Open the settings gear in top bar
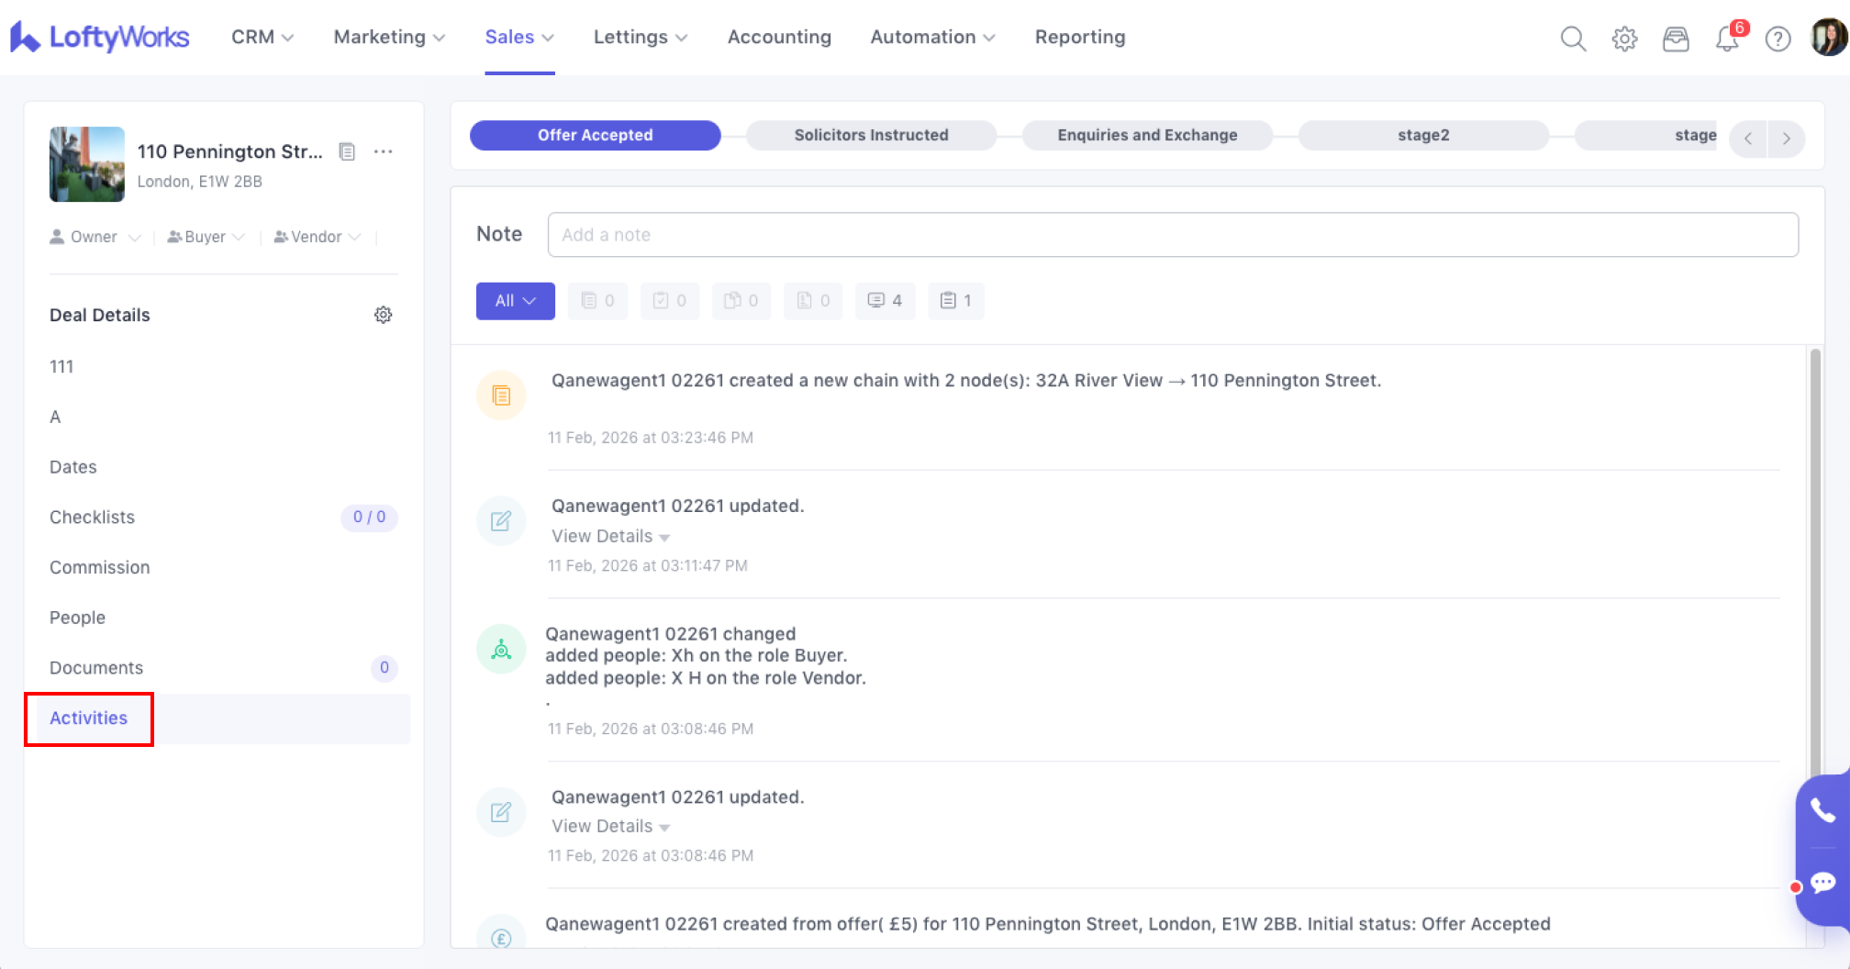The height and width of the screenshot is (969, 1850). tap(1624, 39)
